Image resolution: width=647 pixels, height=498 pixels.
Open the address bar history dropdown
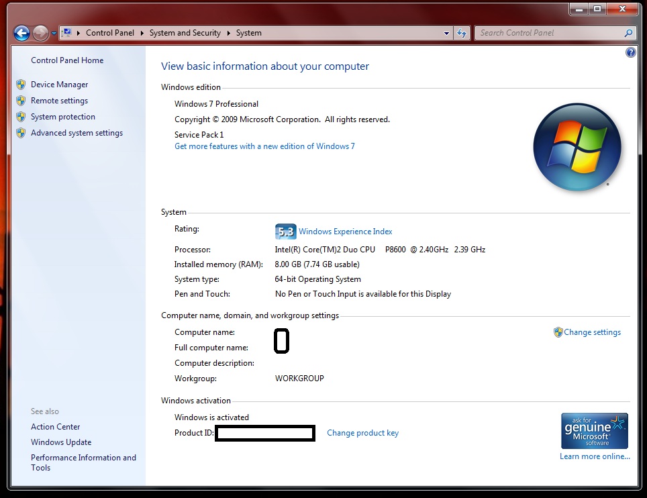pyautogui.click(x=446, y=33)
